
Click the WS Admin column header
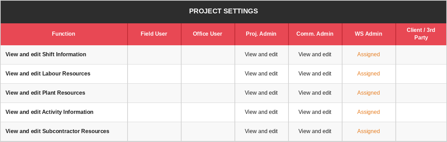pos(368,34)
